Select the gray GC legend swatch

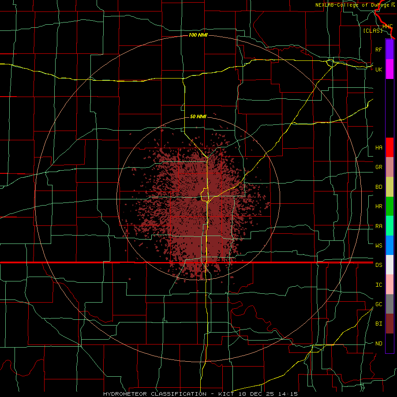[390, 304]
